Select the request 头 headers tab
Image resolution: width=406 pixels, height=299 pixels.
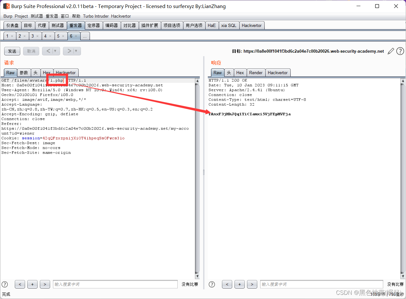click(x=36, y=73)
